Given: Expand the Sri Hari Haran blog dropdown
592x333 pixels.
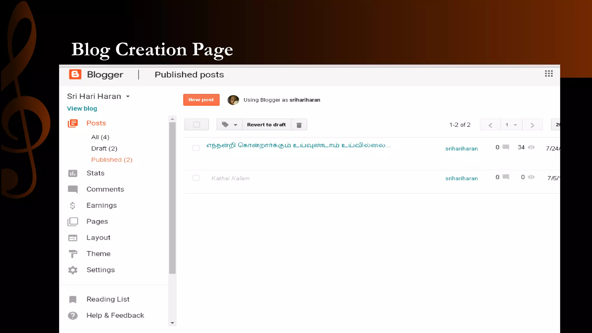Looking at the screenshot, I should coord(128,97).
